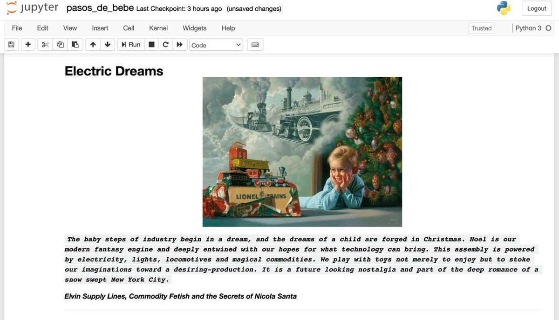The image size is (559, 320).
Task: Paste cells below icon
Action: coord(75,45)
